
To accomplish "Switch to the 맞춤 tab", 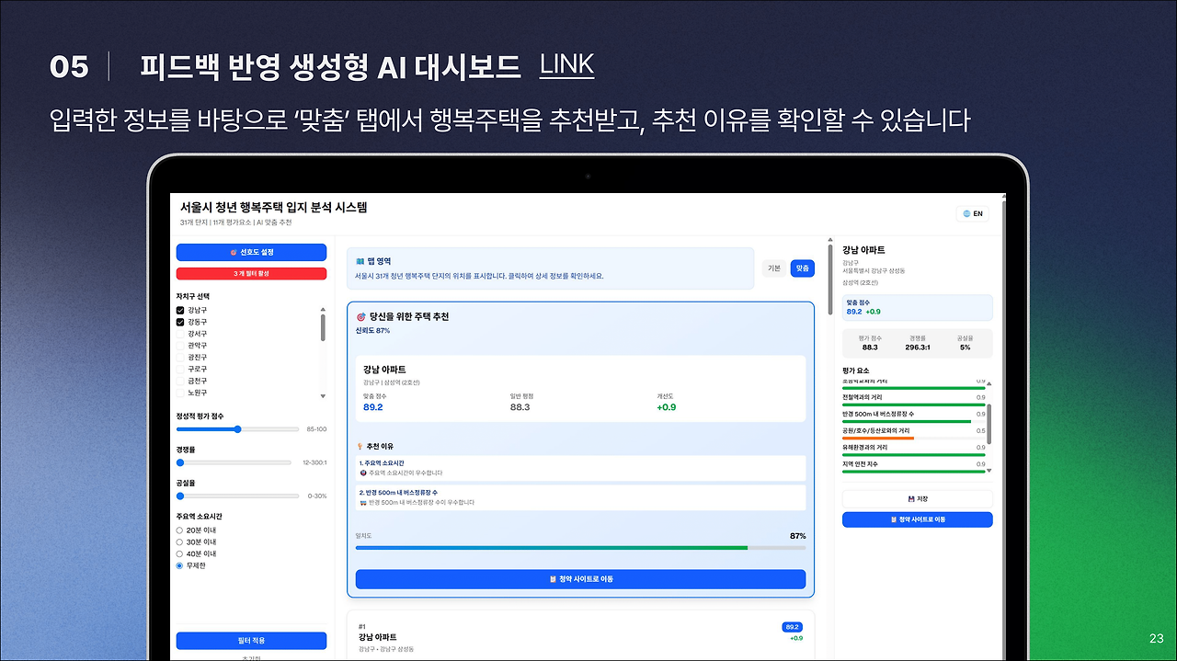I will point(802,268).
